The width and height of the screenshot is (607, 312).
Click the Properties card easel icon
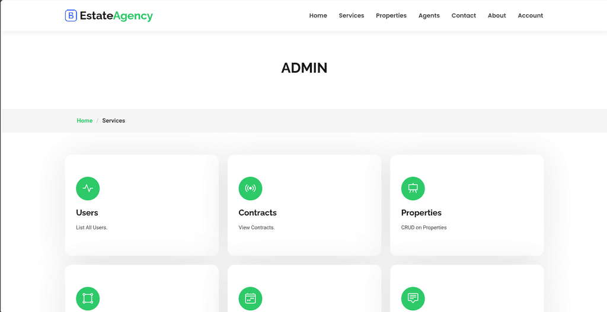pyautogui.click(x=413, y=189)
